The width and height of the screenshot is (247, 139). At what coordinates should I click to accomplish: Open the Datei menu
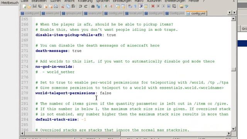click(25, 1)
